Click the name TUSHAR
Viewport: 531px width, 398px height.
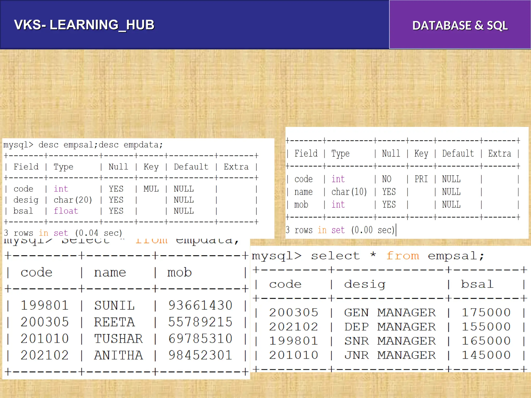pos(118,338)
